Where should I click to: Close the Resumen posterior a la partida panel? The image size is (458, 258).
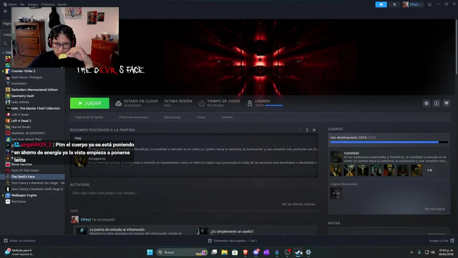pos(314,130)
